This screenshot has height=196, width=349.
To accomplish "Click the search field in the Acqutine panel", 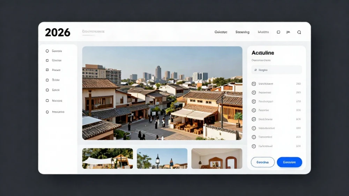I will (277, 70).
